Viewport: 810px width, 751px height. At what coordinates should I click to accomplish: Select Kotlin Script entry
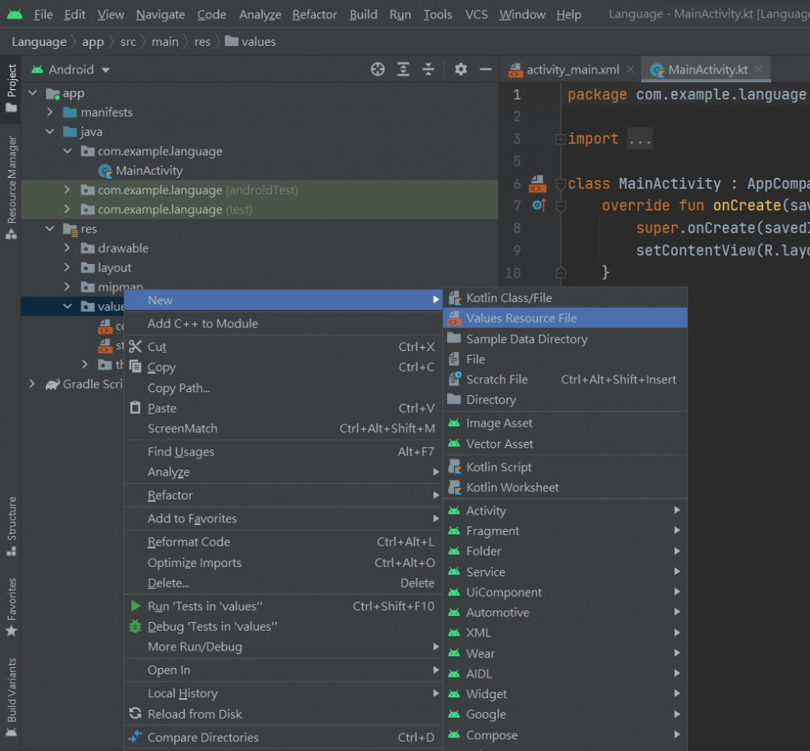pos(565,467)
